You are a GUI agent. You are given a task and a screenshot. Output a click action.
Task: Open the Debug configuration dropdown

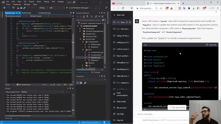(x=44, y=8)
